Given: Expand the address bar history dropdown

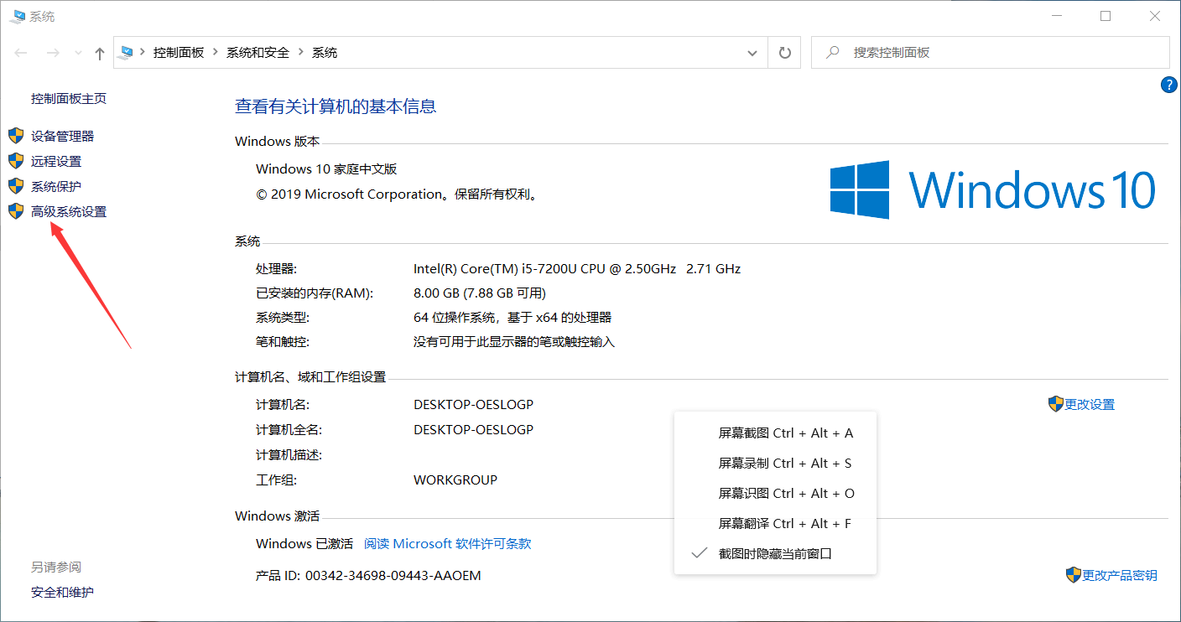Looking at the screenshot, I should (x=752, y=53).
